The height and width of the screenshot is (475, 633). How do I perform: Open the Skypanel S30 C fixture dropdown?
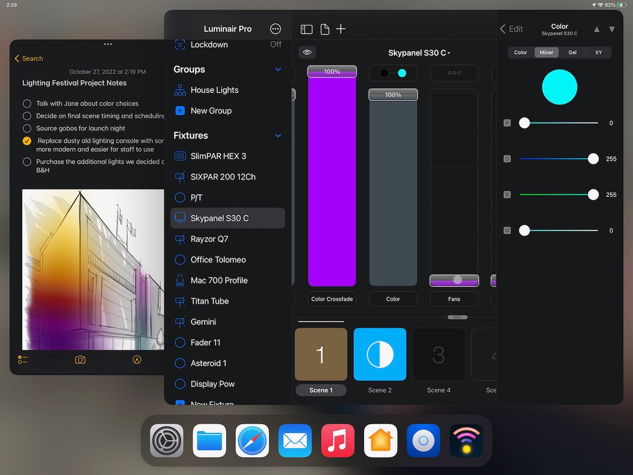[419, 53]
